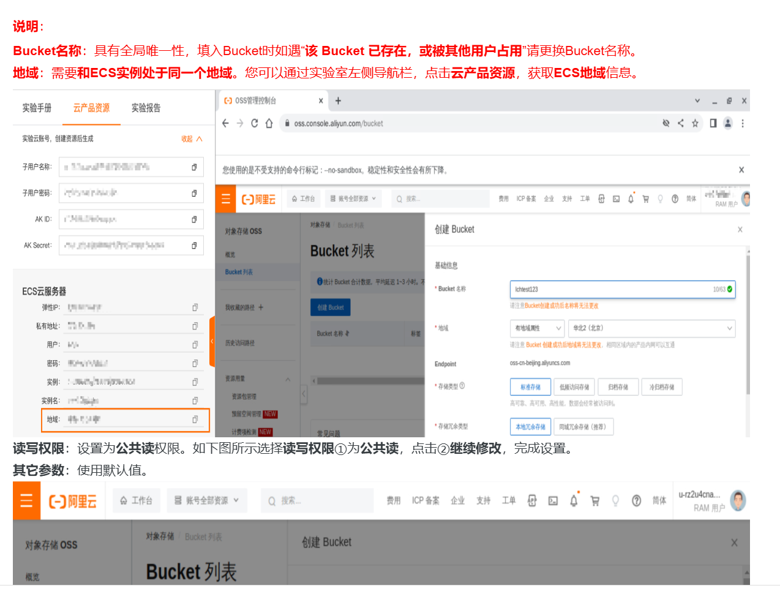Select the OSS管理控制台 browser tab
780x591 pixels.
click(x=272, y=100)
